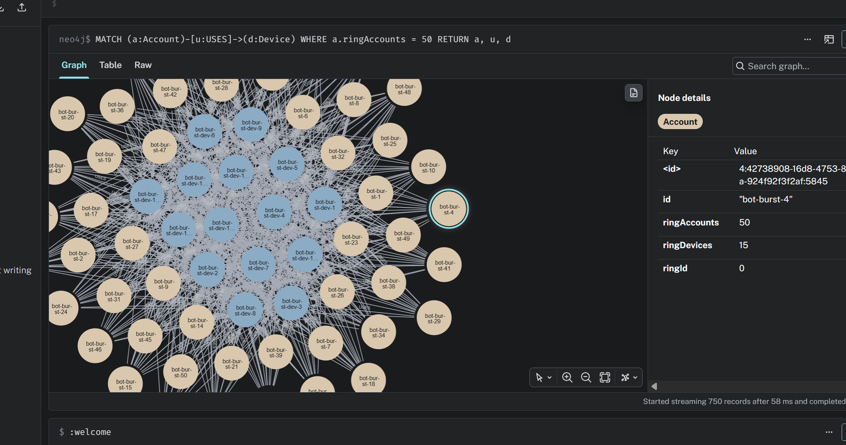This screenshot has height=445, width=846.
Task: Click the ringId value 0
Action: 742,268
